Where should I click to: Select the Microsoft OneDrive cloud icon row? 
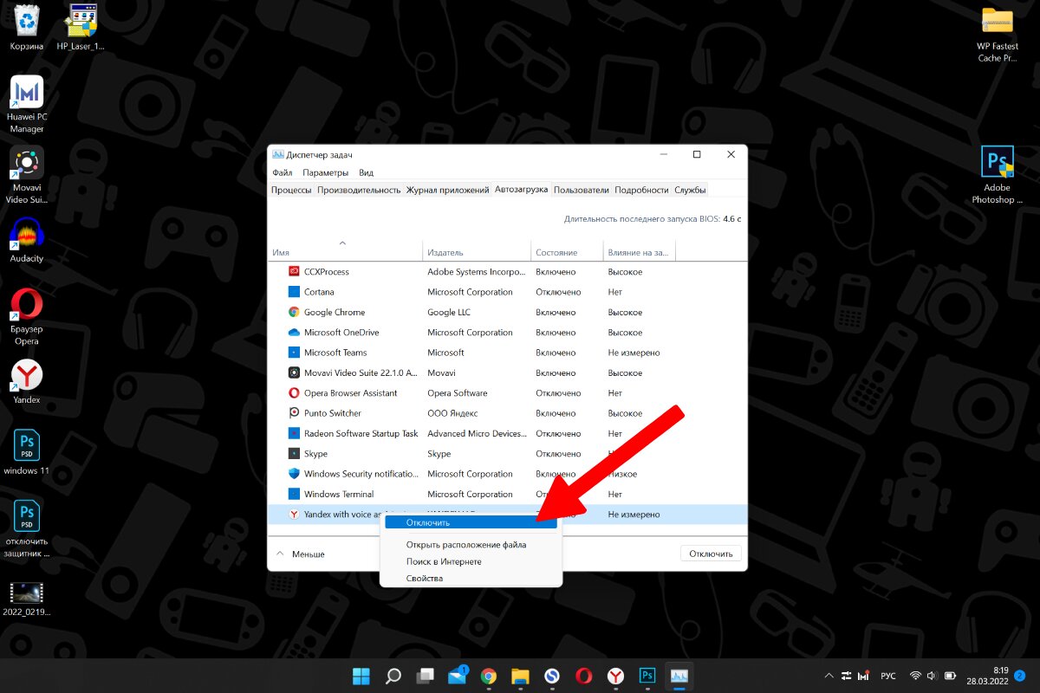(x=294, y=333)
